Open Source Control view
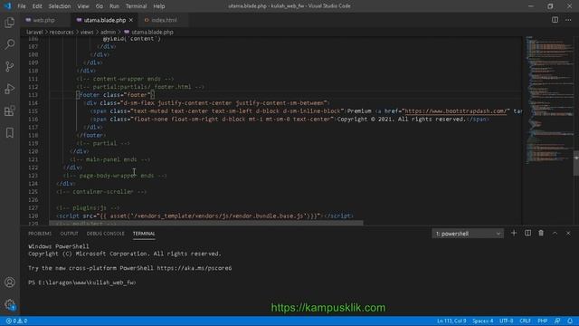579x326 pixels. (10, 66)
